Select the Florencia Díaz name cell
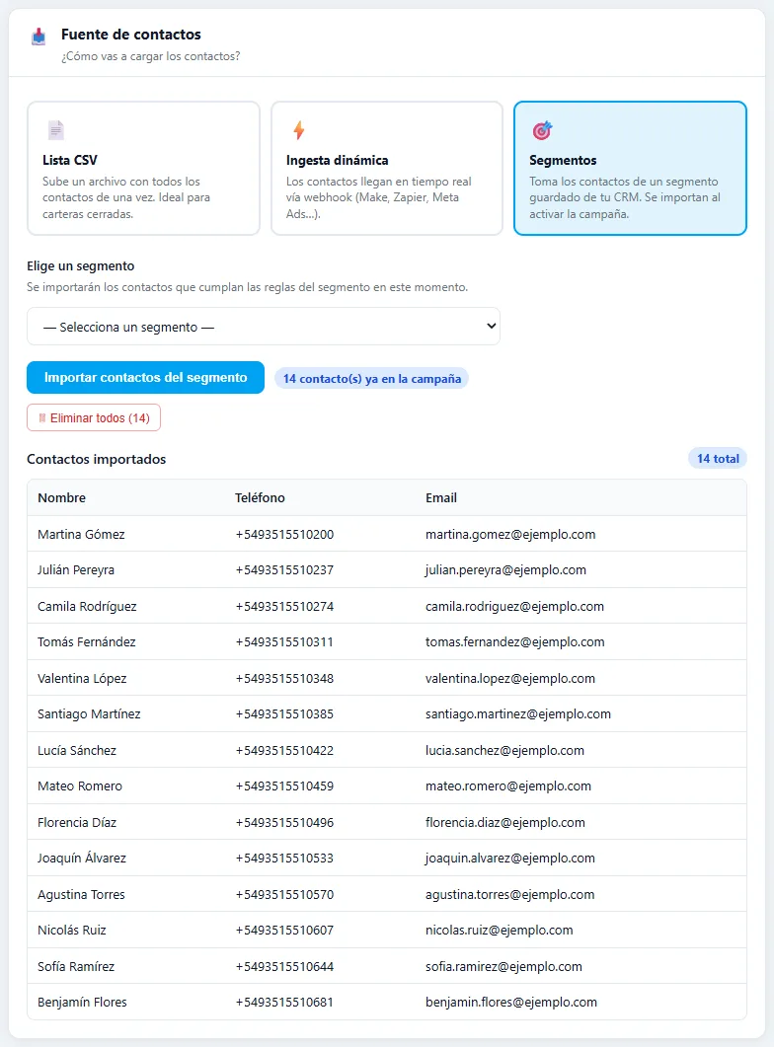Viewport: 774px width, 1047px height. point(77,823)
